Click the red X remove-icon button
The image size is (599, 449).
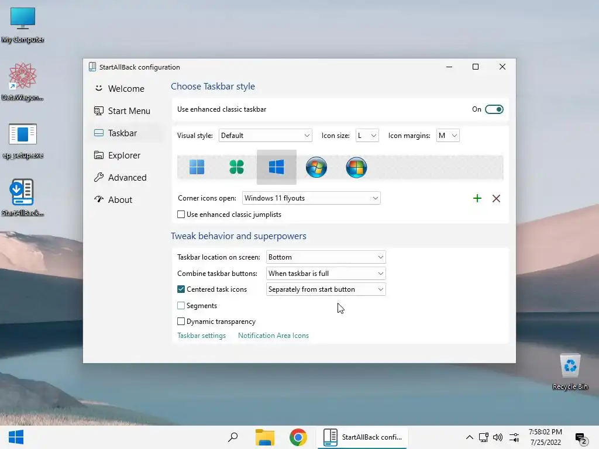(496, 198)
